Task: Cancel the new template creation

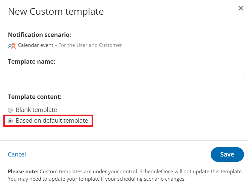Action: 17,154
